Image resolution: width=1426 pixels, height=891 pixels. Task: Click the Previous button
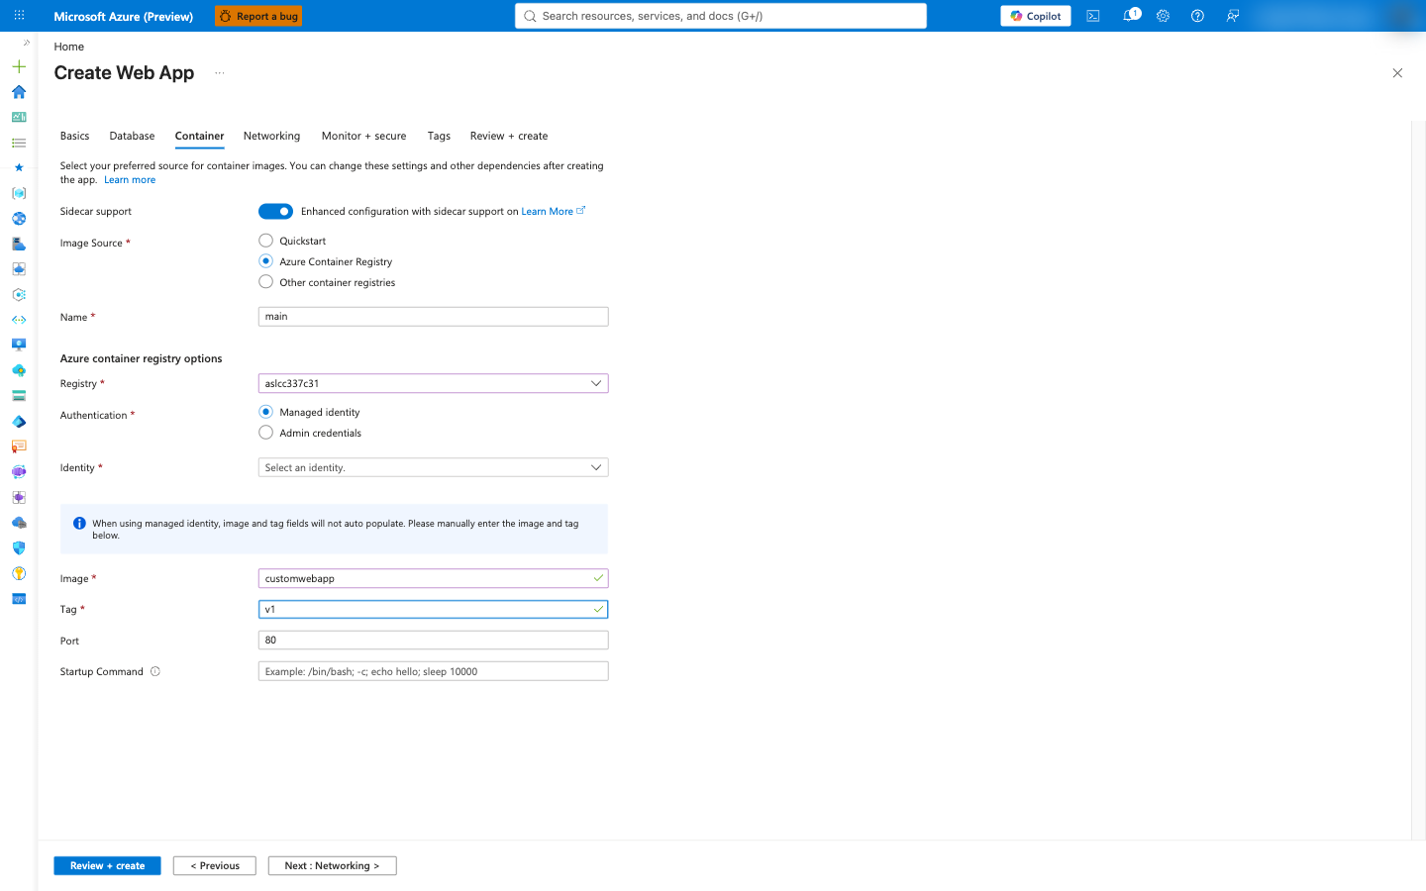coord(215,866)
